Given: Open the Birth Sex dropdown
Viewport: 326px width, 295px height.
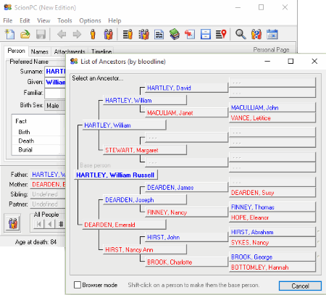Looking at the screenshot, I should (x=55, y=106).
